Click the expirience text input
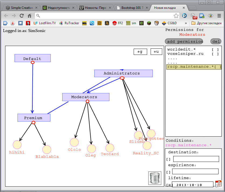 click(x=195, y=171)
